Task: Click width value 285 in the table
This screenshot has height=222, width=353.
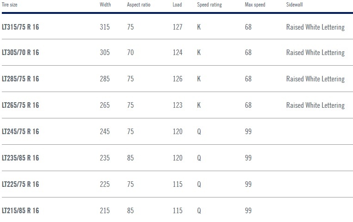Action: [105, 79]
